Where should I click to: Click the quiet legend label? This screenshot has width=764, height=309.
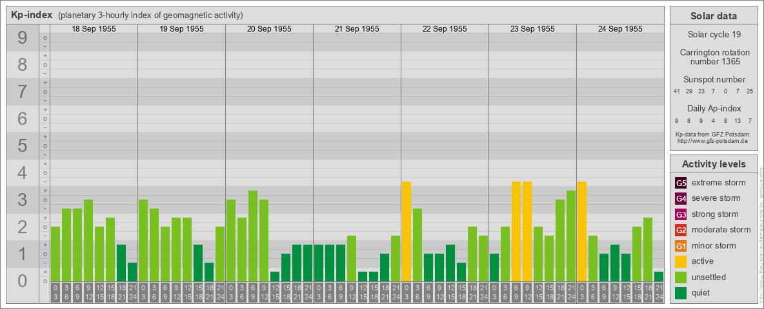(701, 293)
